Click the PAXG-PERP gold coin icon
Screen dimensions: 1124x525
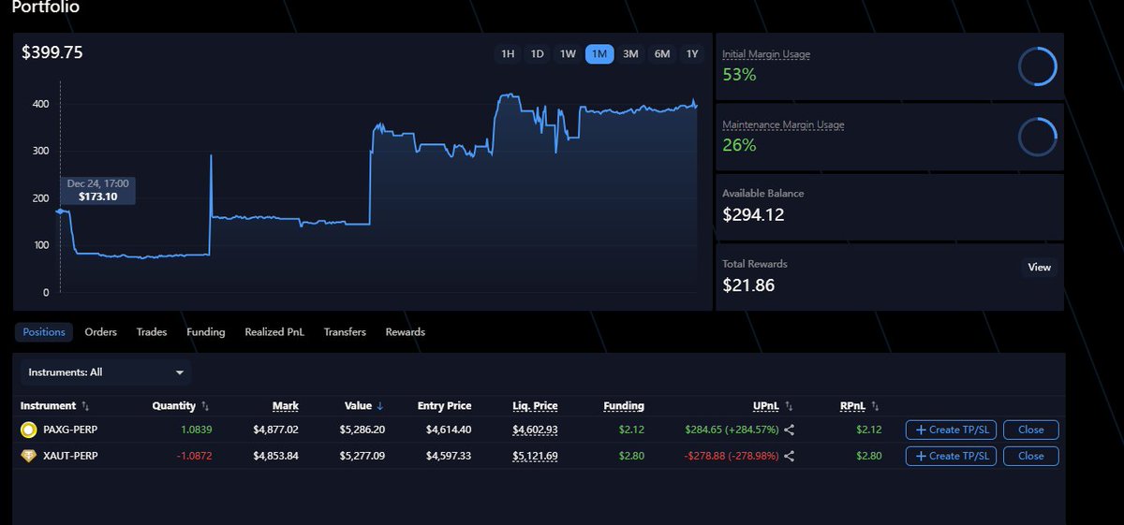pyautogui.click(x=29, y=430)
